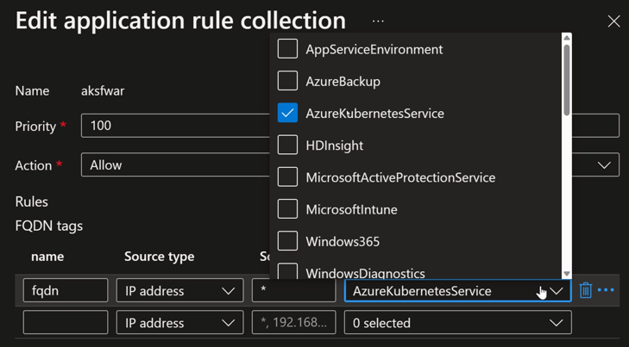Enable the AzureBackup FQDN tag
Screen dimensions: 629x347
287,81
